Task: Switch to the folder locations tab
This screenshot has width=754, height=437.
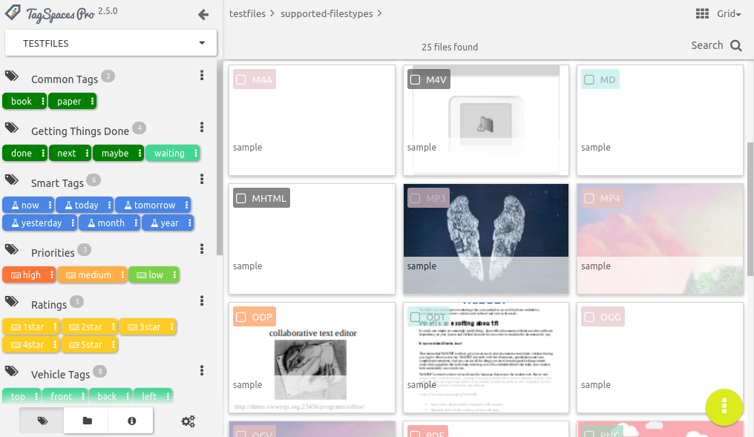Action: pyautogui.click(x=87, y=421)
